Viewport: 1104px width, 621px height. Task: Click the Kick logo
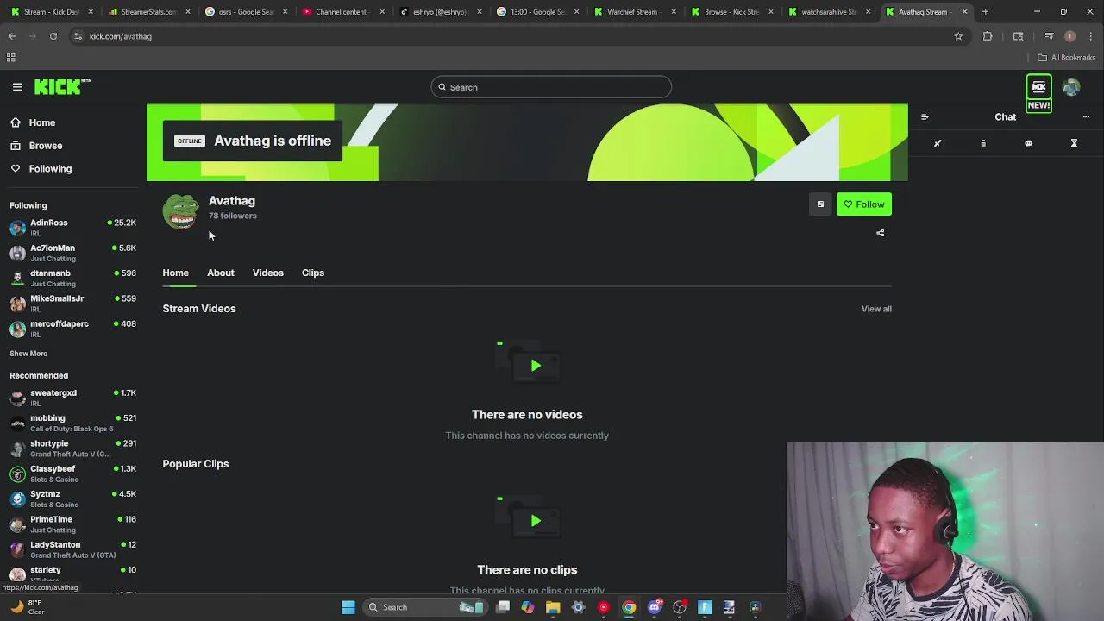pos(62,86)
